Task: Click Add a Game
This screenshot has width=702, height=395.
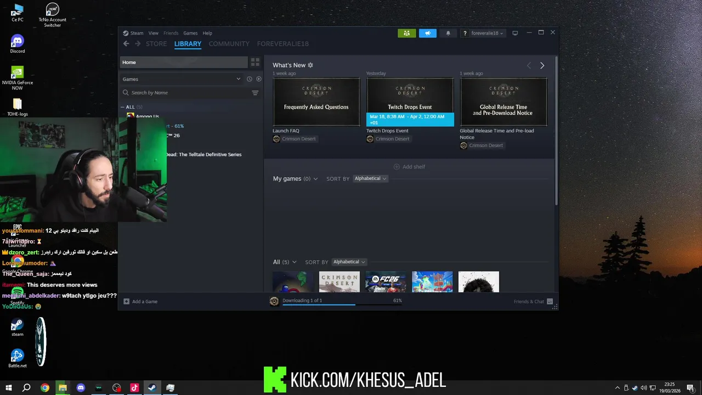Action: (140, 301)
